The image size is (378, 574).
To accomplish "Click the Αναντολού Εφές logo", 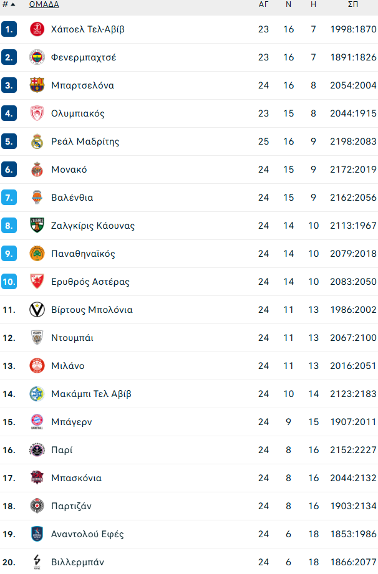I will point(37,534).
